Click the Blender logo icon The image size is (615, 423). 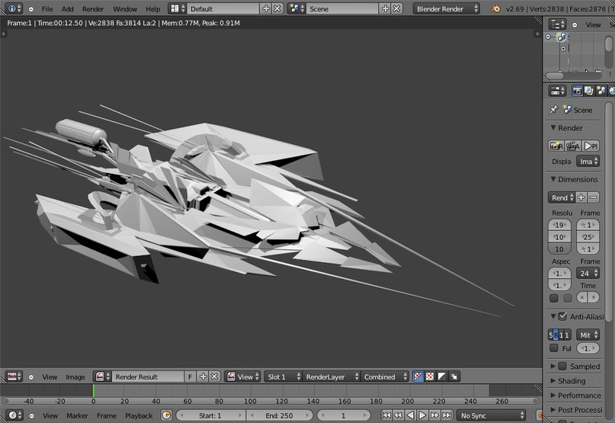point(496,8)
